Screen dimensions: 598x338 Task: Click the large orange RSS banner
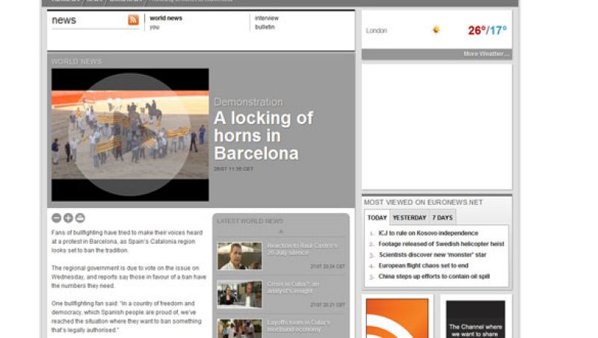(397, 318)
